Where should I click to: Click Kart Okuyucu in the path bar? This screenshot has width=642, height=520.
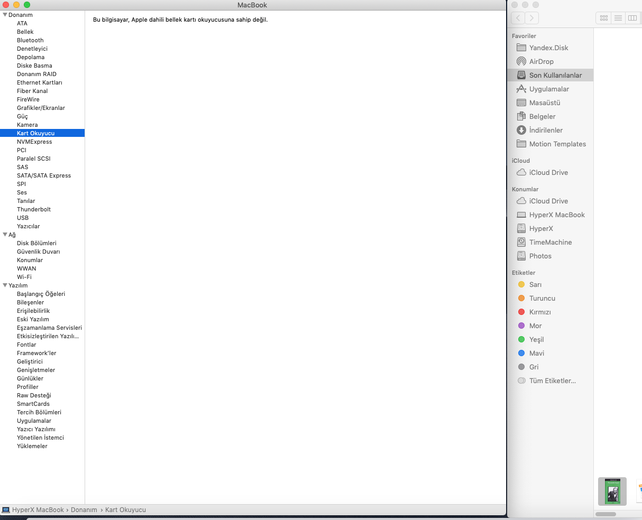(125, 510)
